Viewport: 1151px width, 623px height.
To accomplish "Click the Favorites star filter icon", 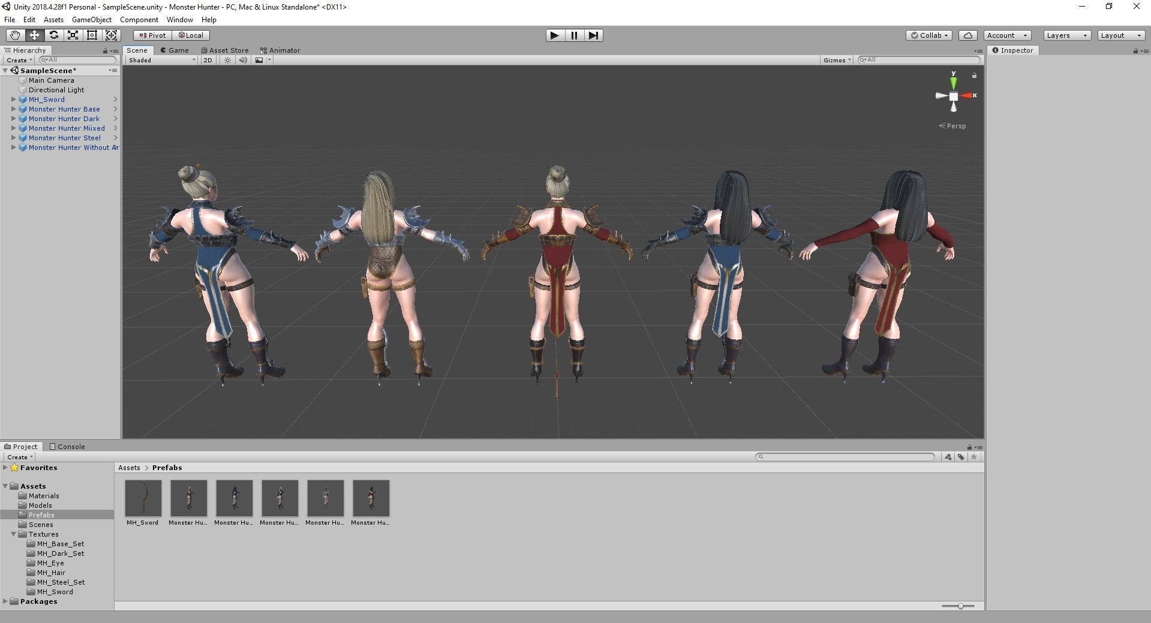I will click(x=974, y=457).
